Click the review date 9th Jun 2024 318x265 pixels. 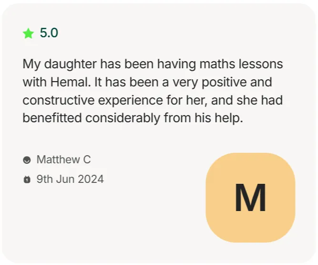click(x=70, y=179)
